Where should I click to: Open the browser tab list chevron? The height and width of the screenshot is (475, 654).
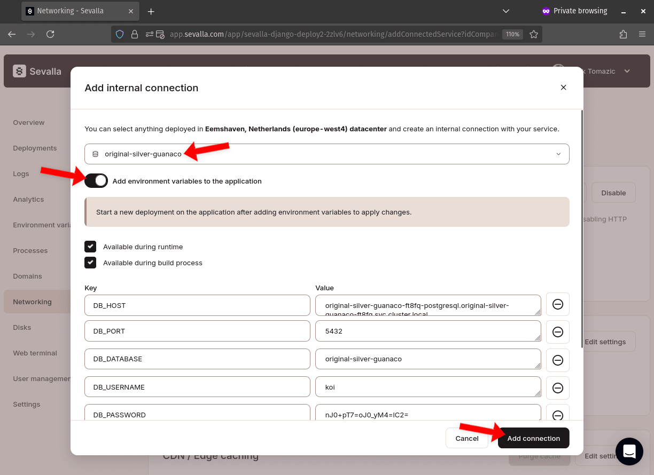click(x=505, y=11)
